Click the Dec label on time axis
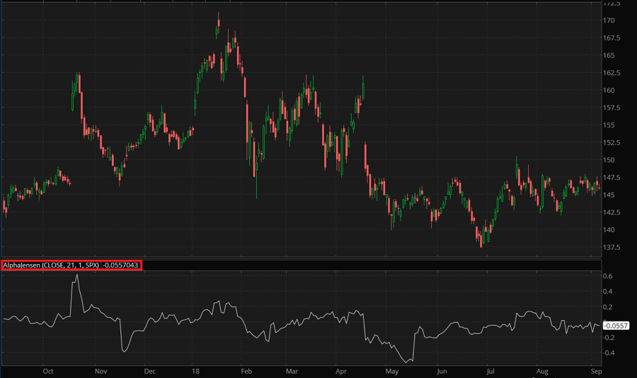Viewport: 637px width, 378px height. (x=149, y=370)
